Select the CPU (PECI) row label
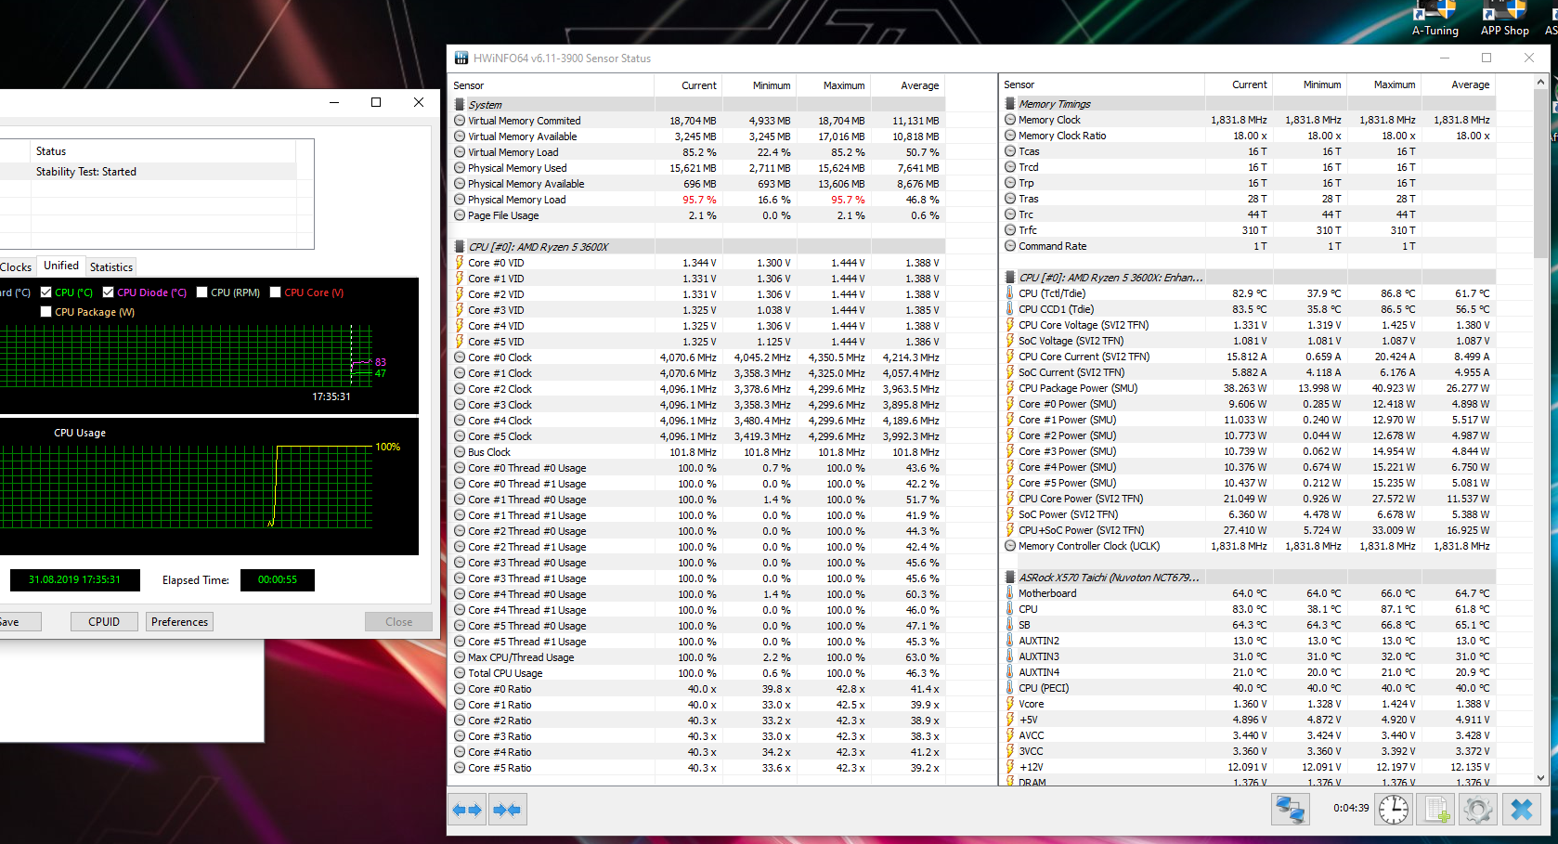The width and height of the screenshot is (1558, 844). point(1044,688)
